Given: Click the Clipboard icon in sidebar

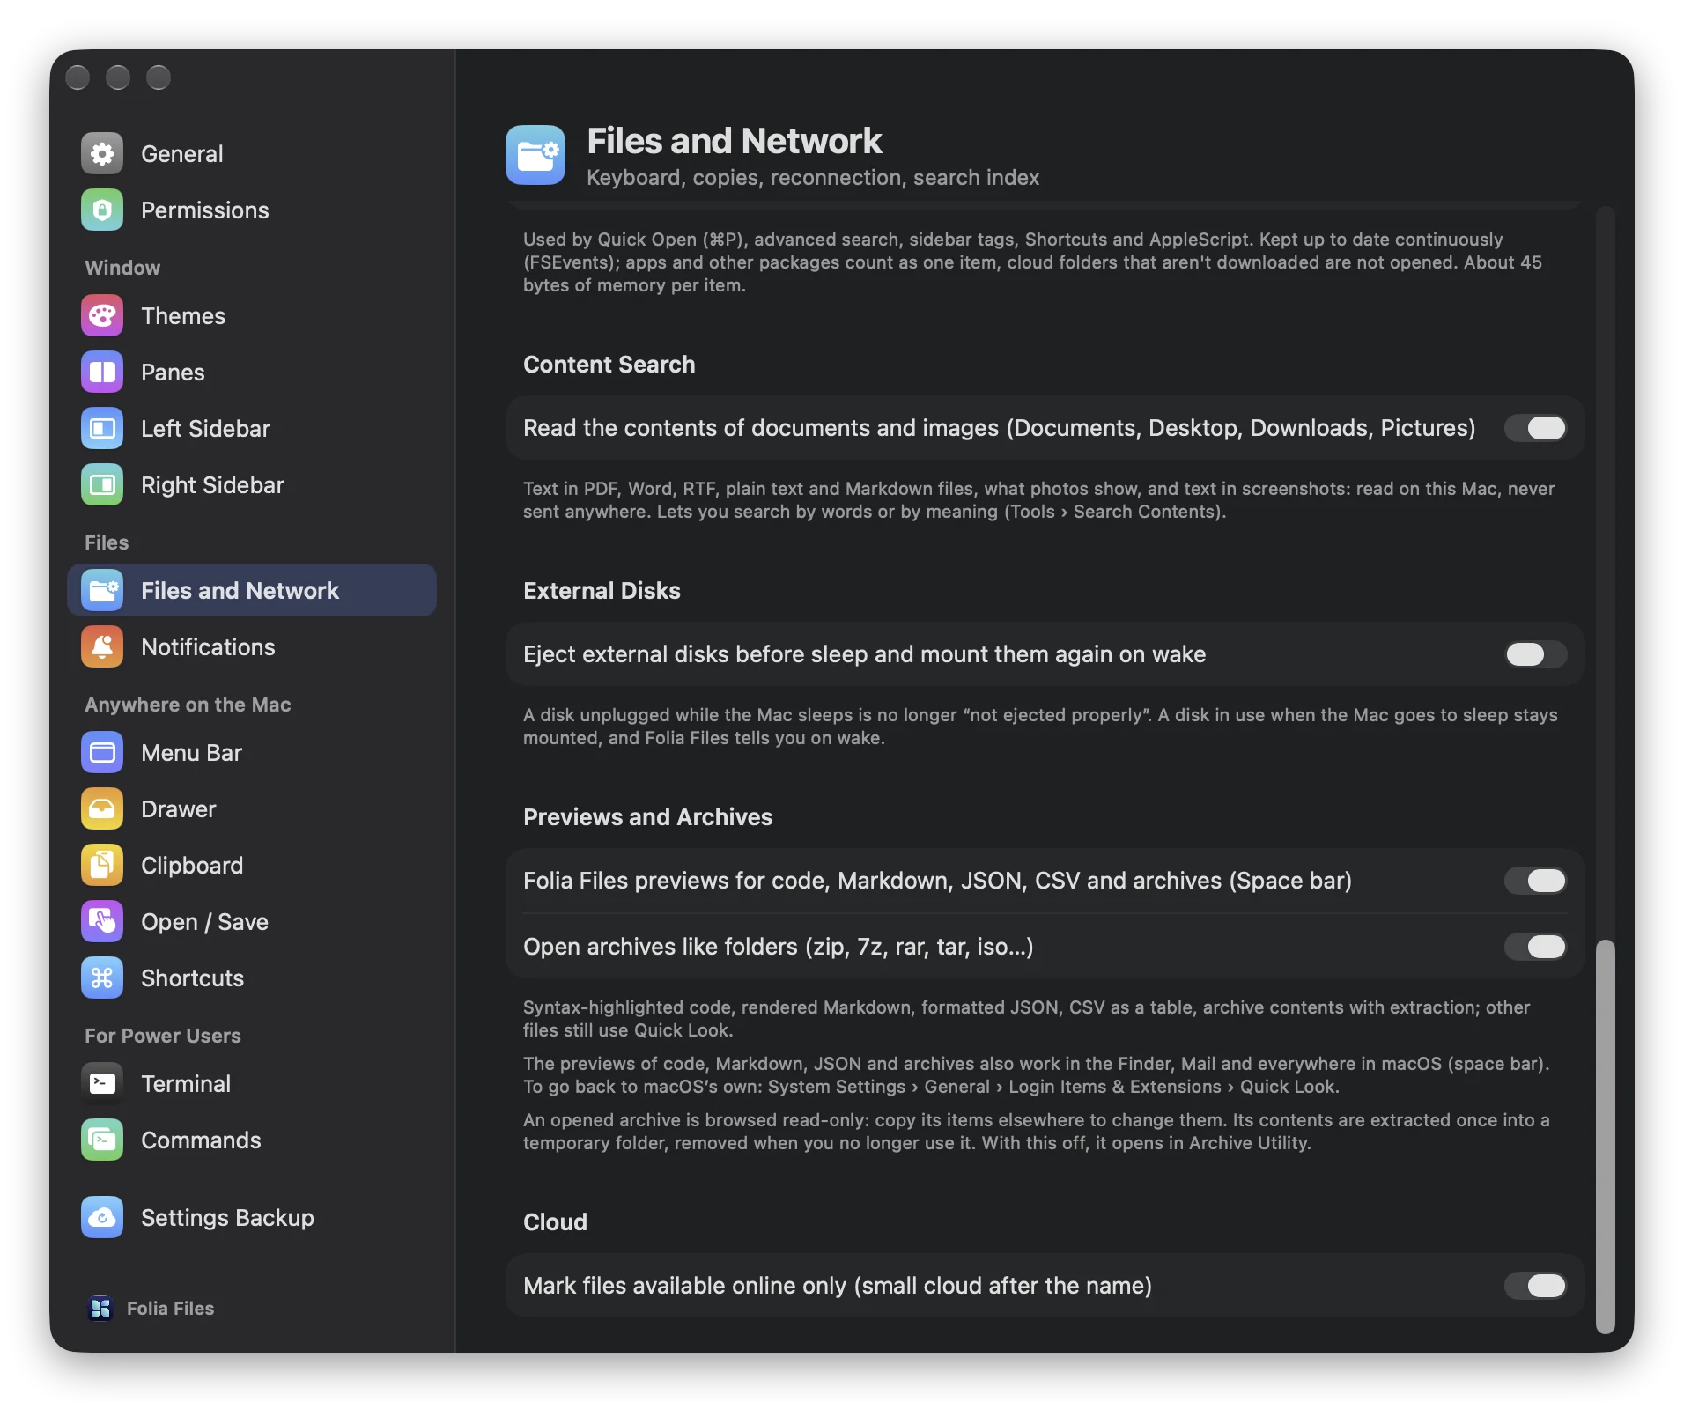Looking at the screenshot, I should (102, 866).
